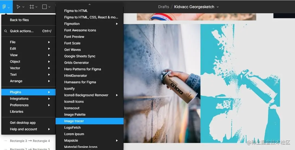Run the Icons8 Icons plugin
The width and height of the screenshot is (295, 150).
90,102
